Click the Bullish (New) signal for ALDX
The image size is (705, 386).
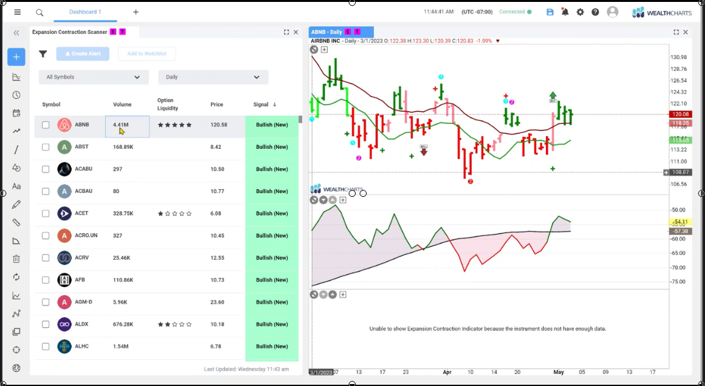(272, 324)
